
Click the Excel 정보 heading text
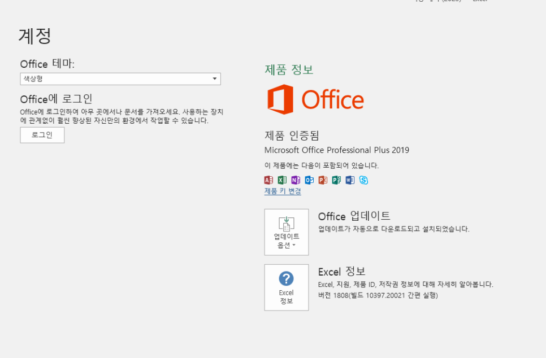[x=341, y=272]
